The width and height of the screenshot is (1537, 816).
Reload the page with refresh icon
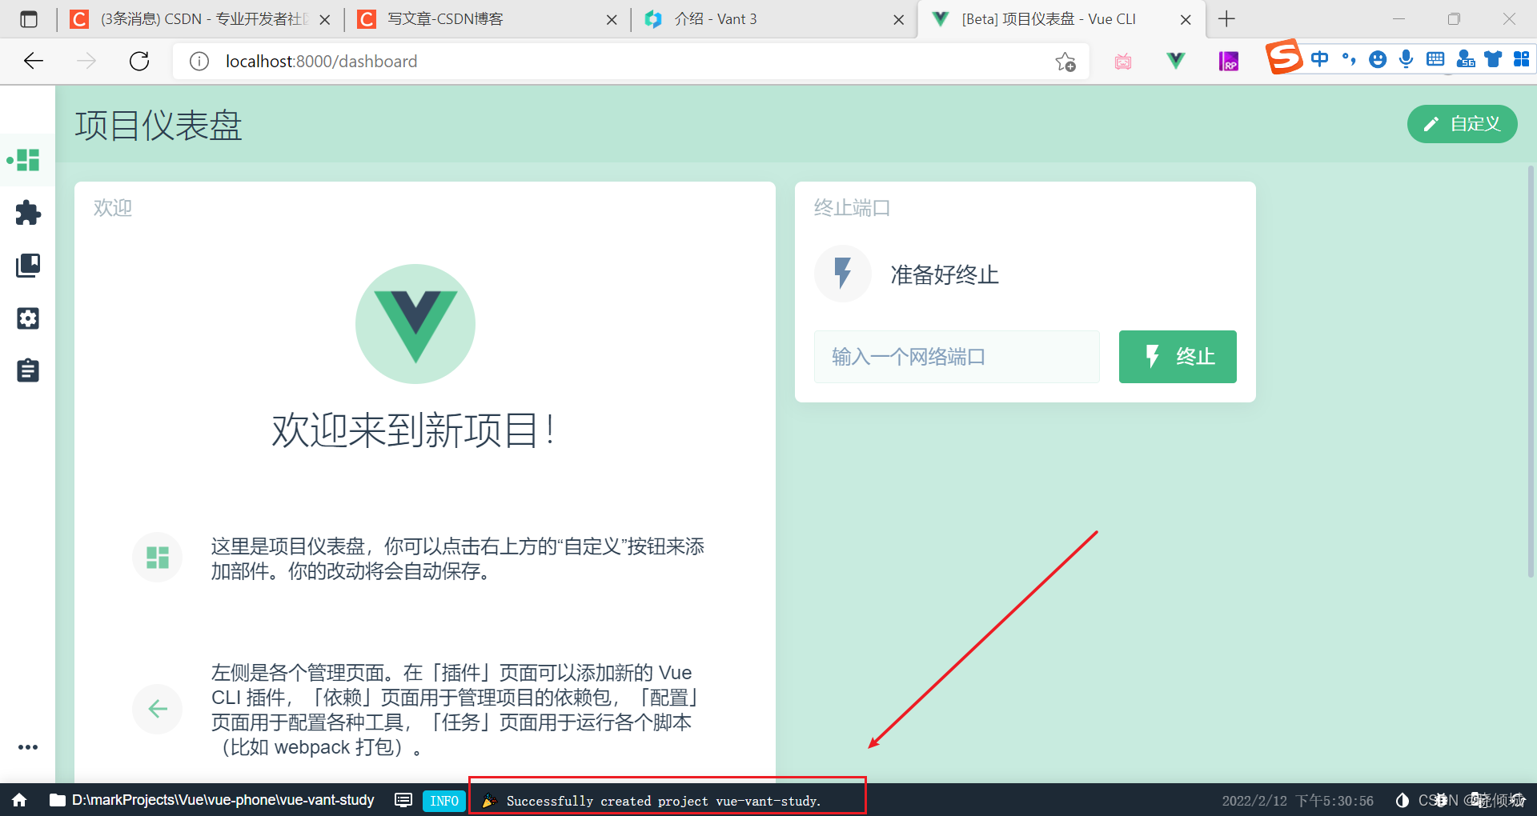(139, 61)
